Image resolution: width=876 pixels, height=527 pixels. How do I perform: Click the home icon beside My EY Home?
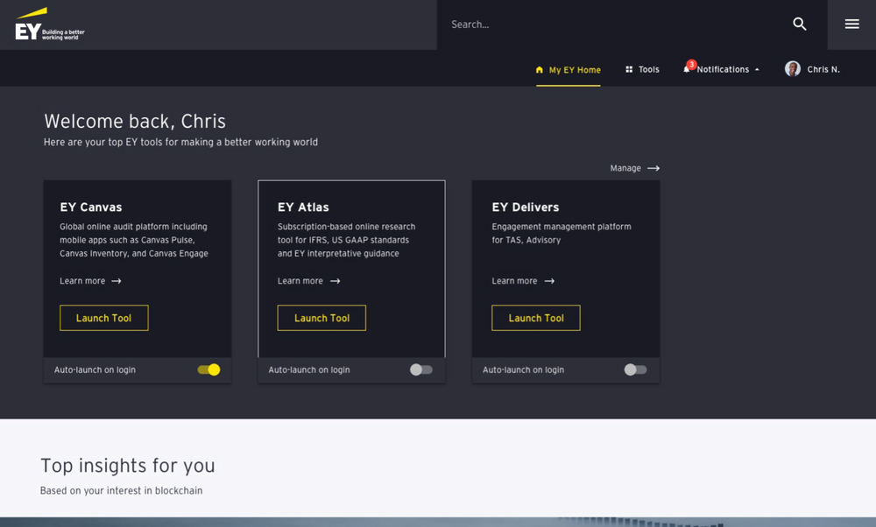coord(540,70)
